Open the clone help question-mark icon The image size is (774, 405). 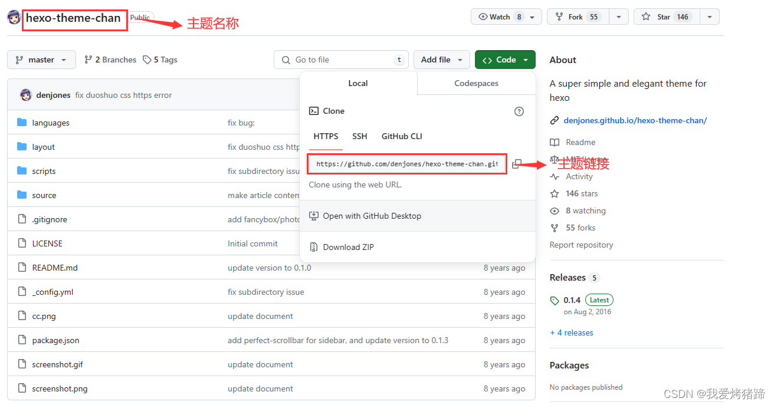point(519,111)
